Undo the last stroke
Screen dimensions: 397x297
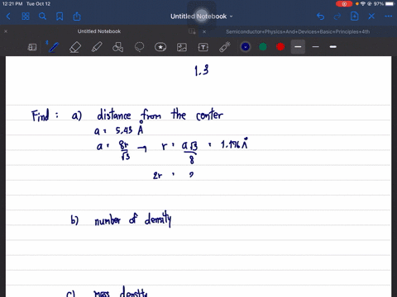[320, 16]
